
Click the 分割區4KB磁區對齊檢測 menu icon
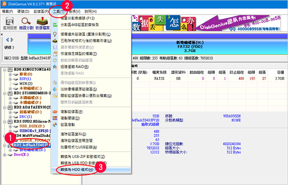pyautogui.click(x=55, y=25)
